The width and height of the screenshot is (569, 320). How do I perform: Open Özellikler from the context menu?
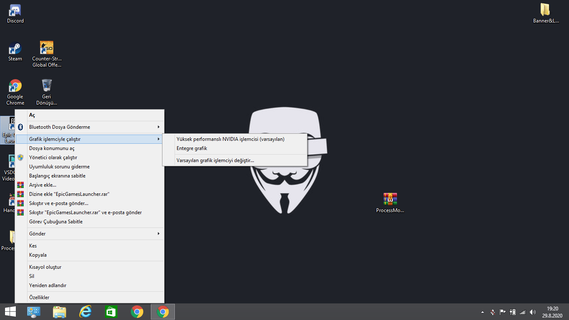coord(90,297)
